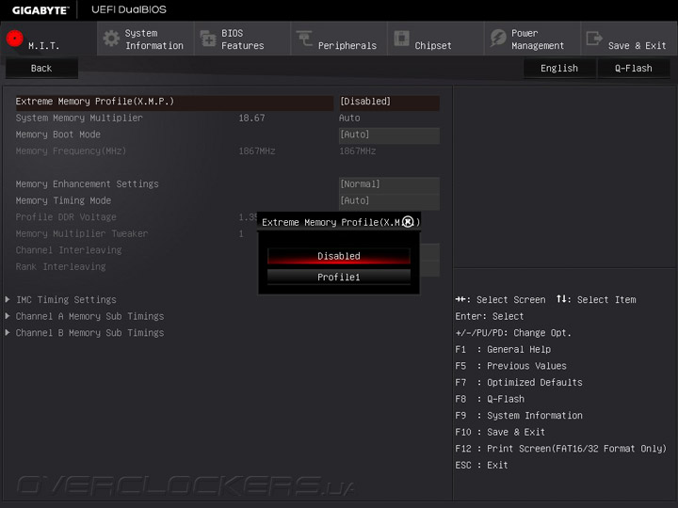Click the System Information gear icon
This screenshot has width=678, height=508.
[111, 39]
